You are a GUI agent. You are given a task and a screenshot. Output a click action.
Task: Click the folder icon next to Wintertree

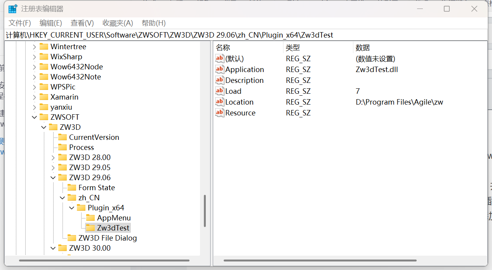pos(44,46)
